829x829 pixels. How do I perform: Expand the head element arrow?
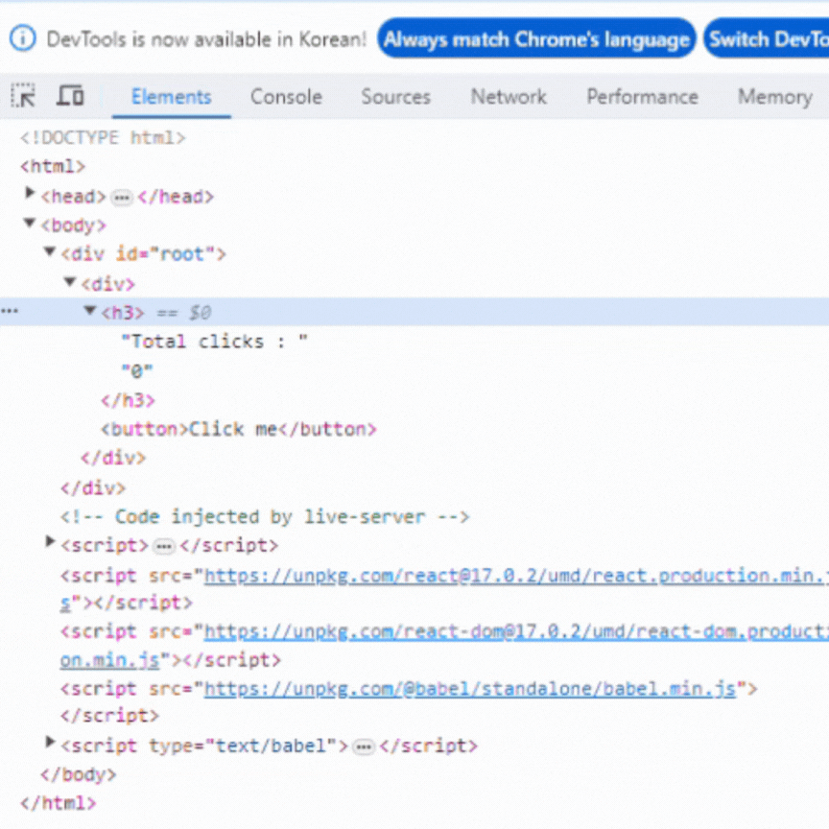[x=30, y=193]
